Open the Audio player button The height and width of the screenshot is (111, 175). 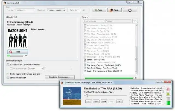99,10
